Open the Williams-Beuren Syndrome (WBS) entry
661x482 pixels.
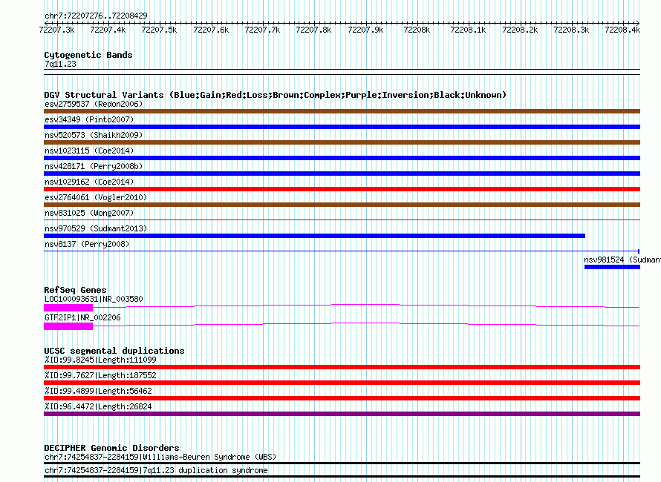click(160, 458)
